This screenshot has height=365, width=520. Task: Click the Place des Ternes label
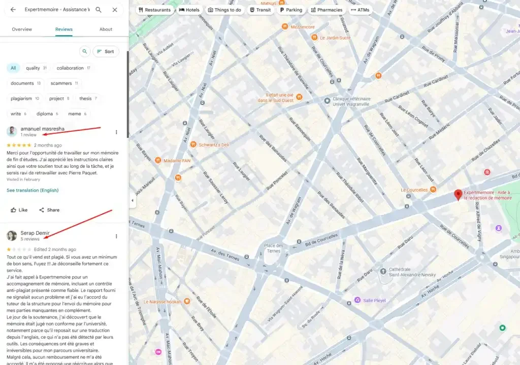click(x=274, y=248)
